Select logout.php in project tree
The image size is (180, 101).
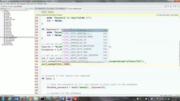pyautogui.click(x=8, y=28)
